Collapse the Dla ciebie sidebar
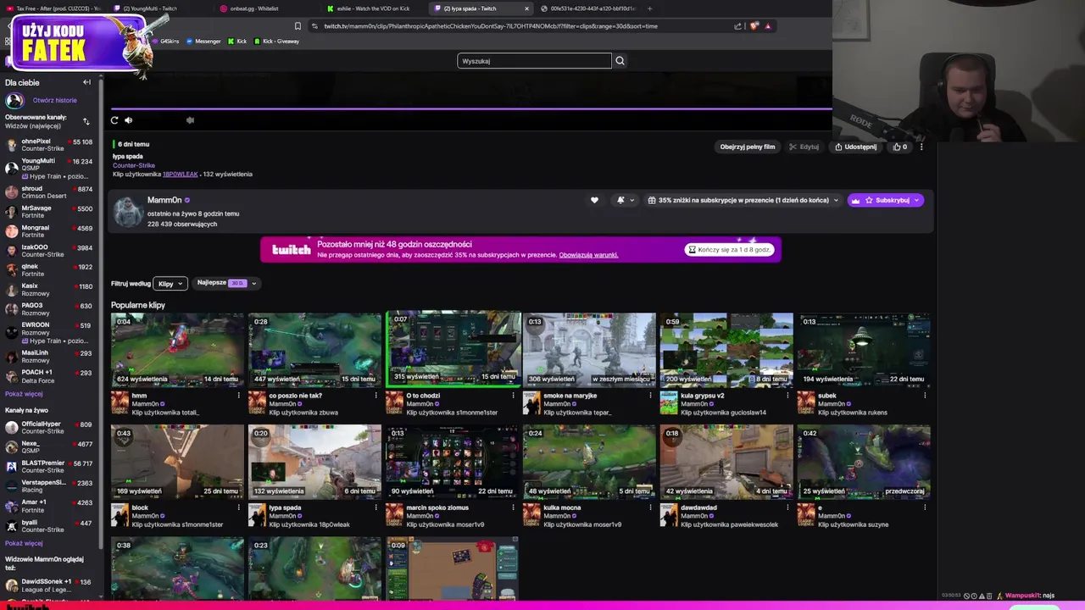 [86, 82]
